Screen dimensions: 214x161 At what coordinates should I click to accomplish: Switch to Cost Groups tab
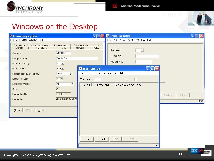(19, 45)
